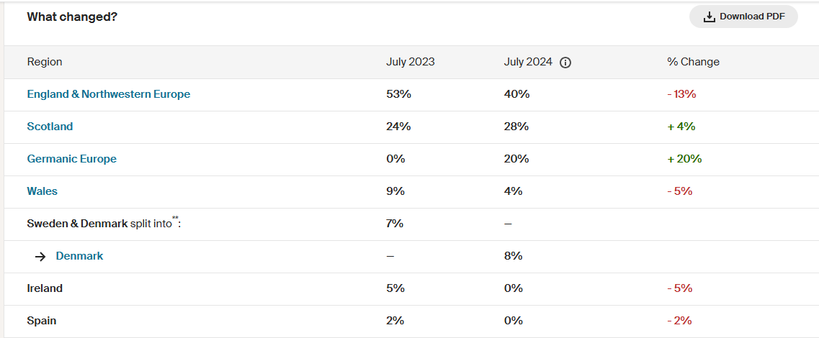This screenshot has width=819, height=338.
Task: Click the info icon beside July 2024
Action: click(x=565, y=63)
